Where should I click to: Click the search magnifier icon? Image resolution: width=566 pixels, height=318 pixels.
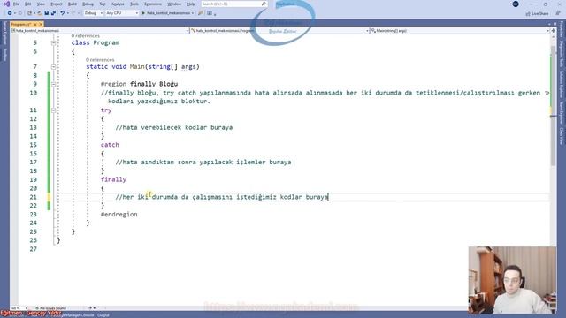[x=264, y=4]
